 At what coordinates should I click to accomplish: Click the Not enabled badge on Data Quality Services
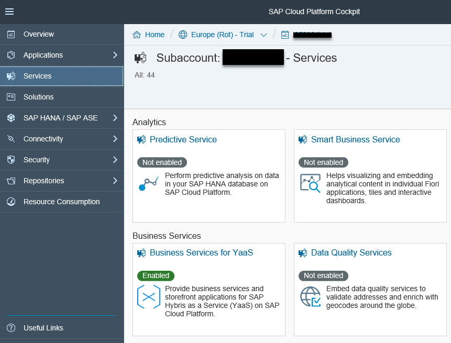(x=323, y=275)
